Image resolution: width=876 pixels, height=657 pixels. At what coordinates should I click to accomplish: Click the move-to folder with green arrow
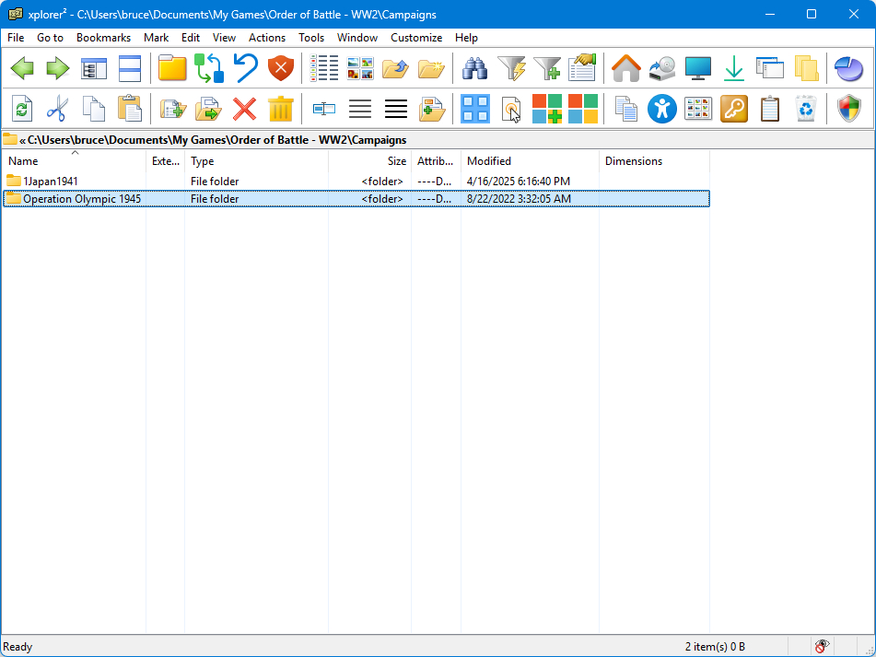click(x=208, y=109)
